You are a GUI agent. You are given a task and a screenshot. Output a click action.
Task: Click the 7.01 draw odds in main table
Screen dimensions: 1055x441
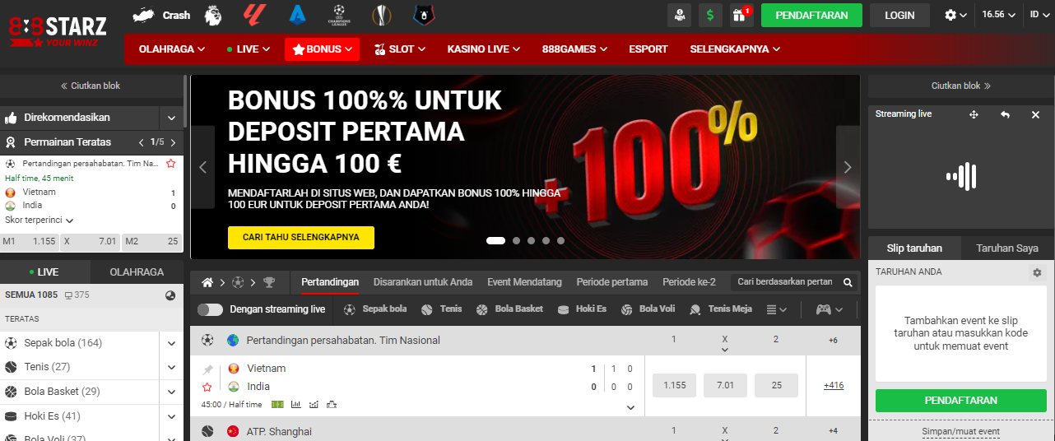(x=725, y=385)
